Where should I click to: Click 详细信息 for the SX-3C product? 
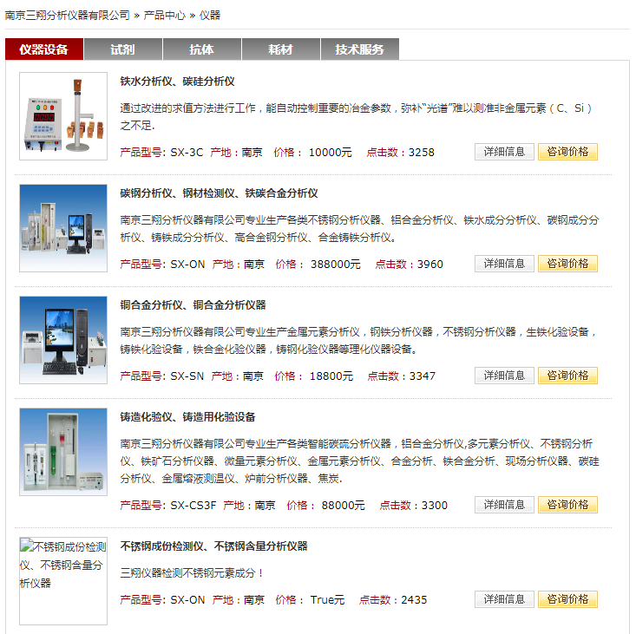click(504, 152)
